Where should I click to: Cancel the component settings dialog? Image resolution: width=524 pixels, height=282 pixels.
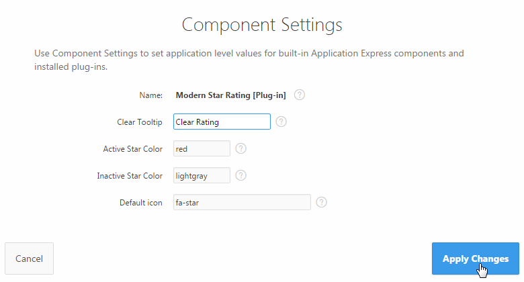(29, 258)
